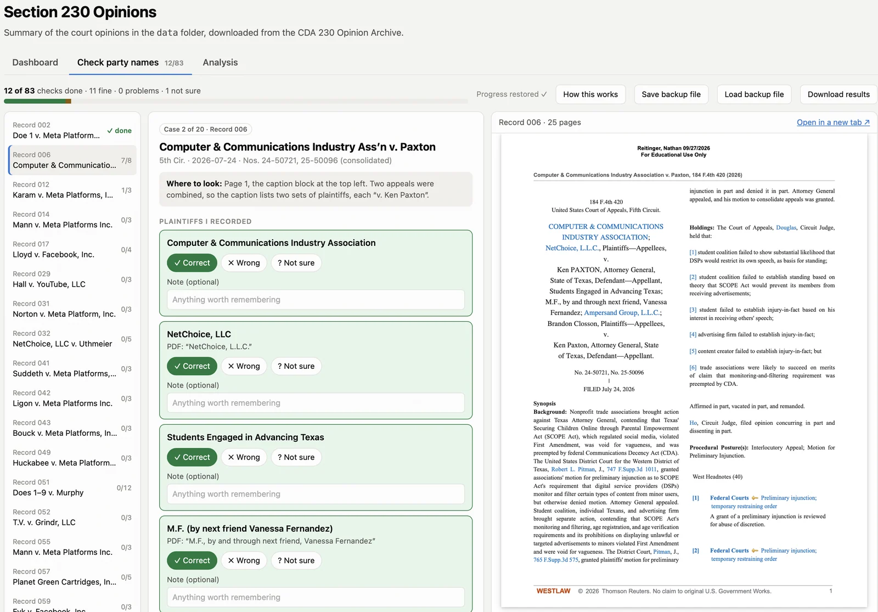This screenshot has height=612, width=878.
Task: Click the note field under NetChoice, LLC
Action: tap(316, 403)
